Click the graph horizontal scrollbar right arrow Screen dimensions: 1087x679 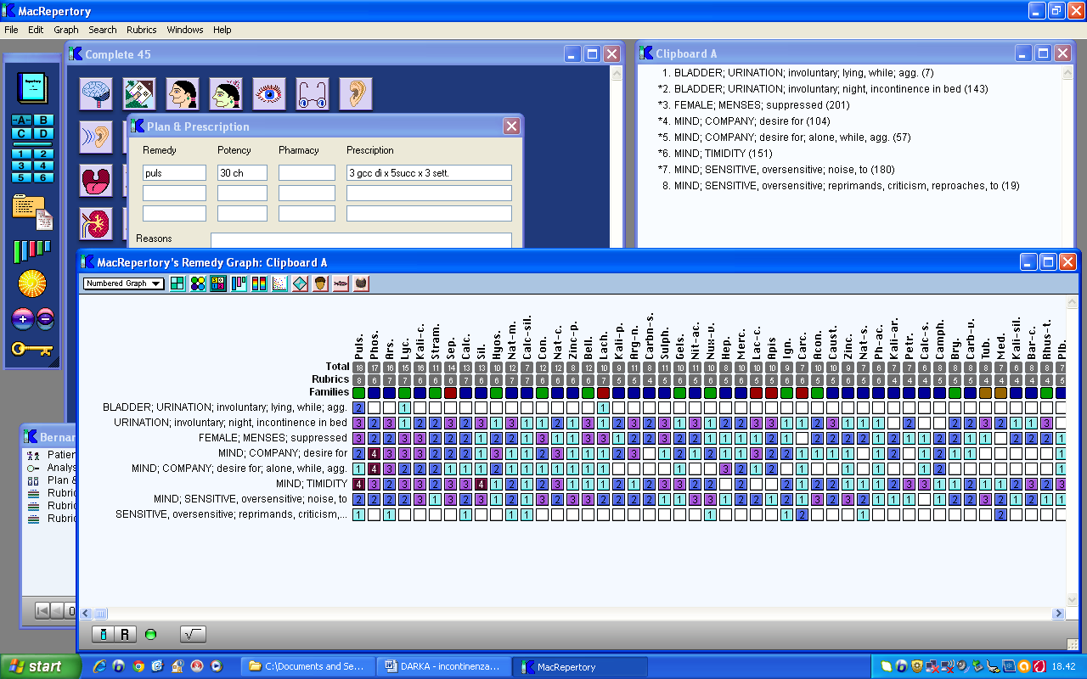(x=1059, y=614)
